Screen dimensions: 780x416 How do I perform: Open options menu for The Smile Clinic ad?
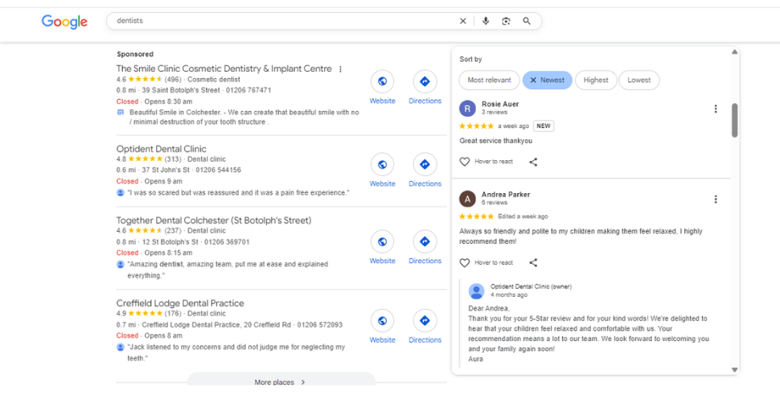pyautogui.click(x=340, y=69)
